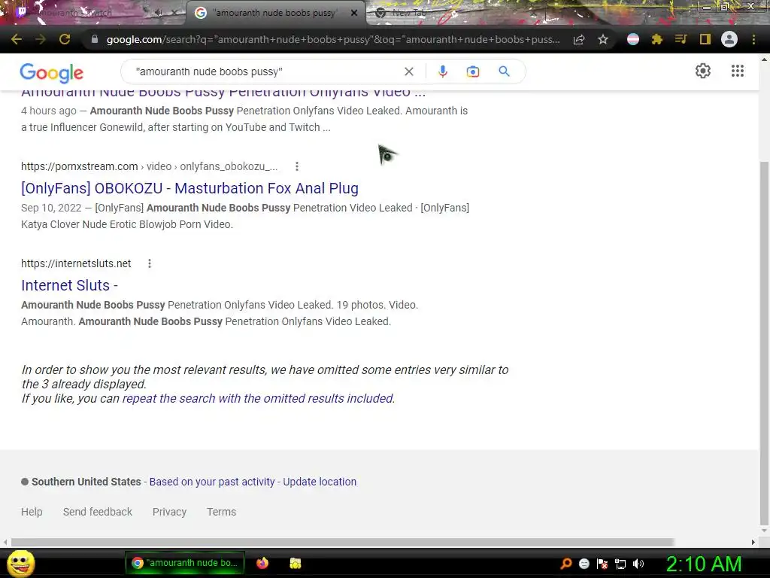Click the white round tray icon
The width and height of the screenshot is (770, 578).
584,564
